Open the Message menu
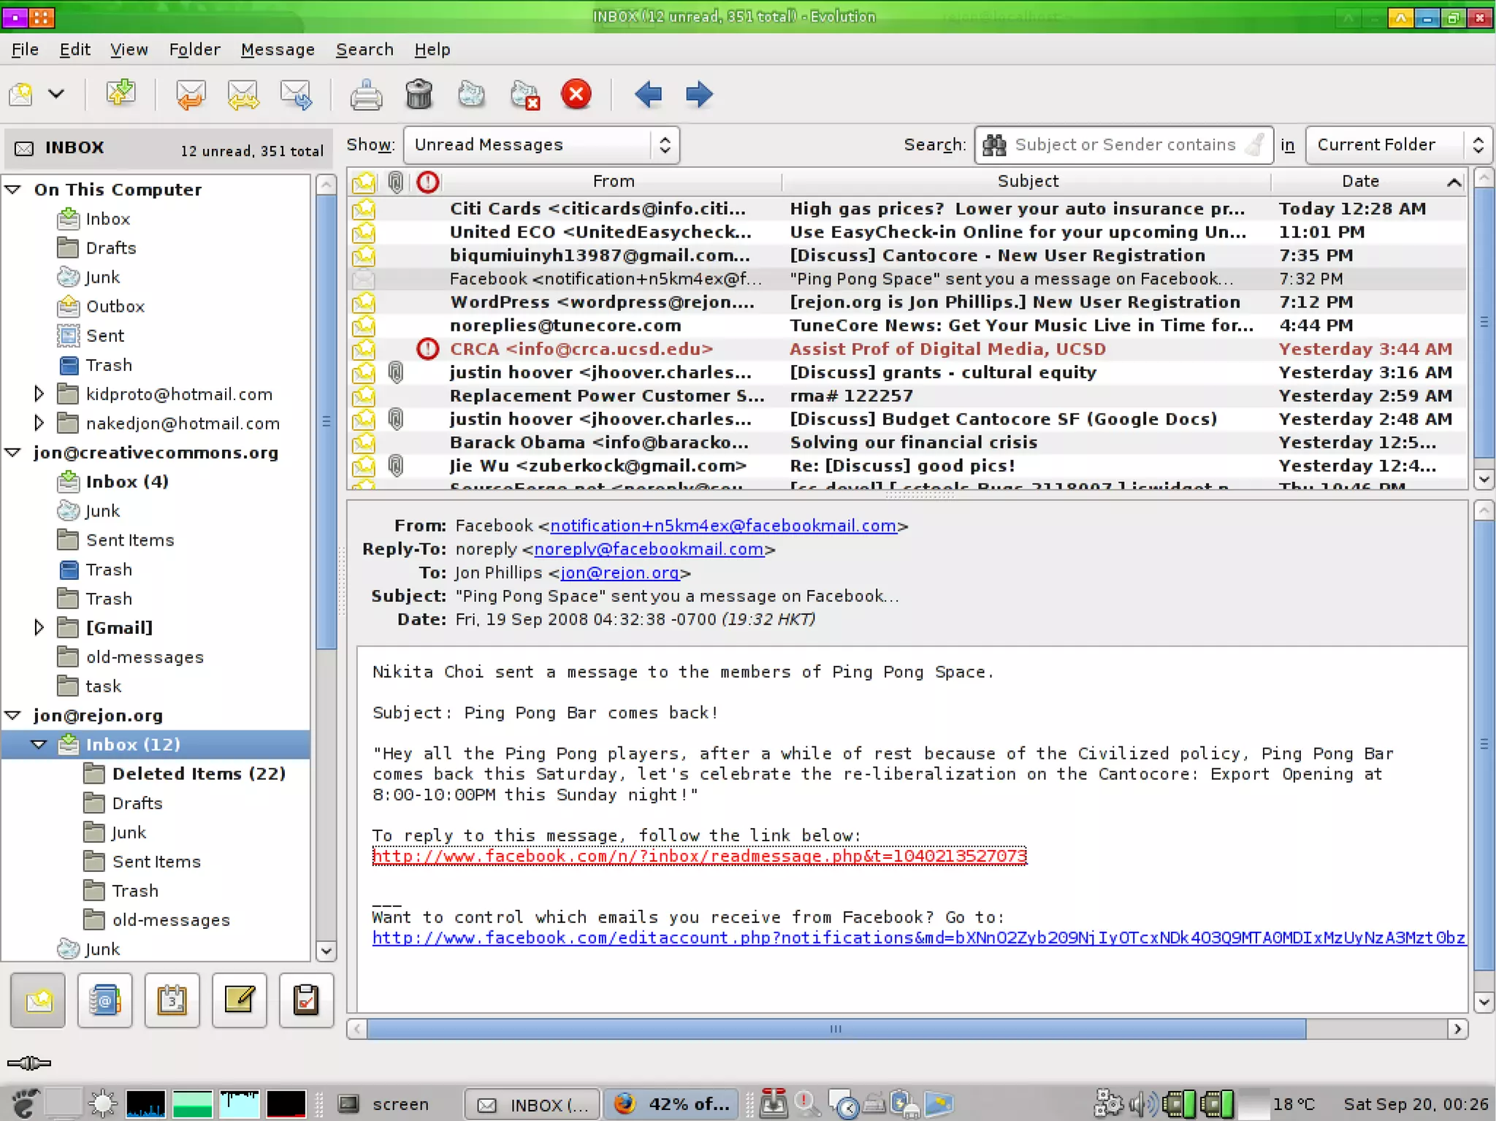1496x1121 pixels. (x=278, y=50)
